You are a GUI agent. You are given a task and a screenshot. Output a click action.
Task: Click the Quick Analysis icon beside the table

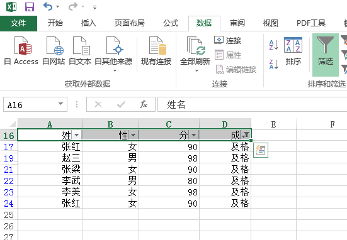261,150
